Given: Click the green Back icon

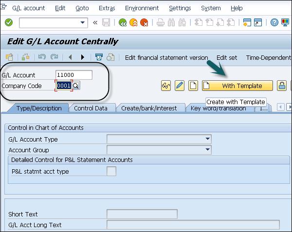Looking at the screenshot, I should pos(123,22).
